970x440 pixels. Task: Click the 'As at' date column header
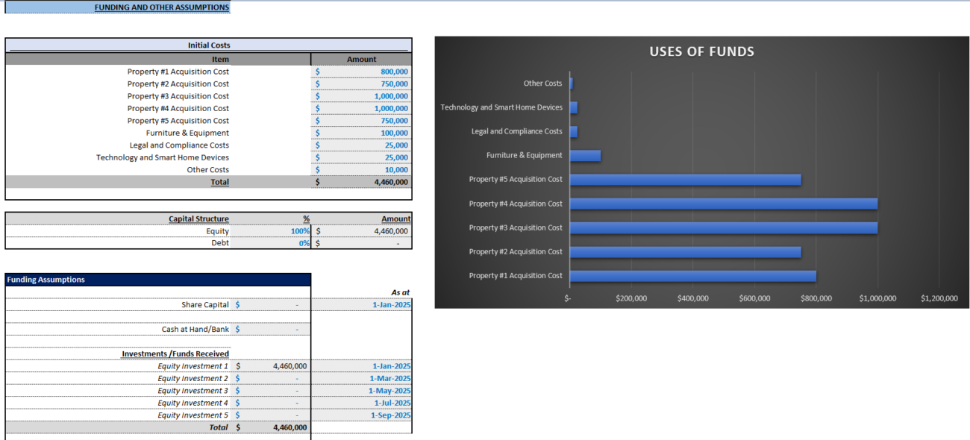pos(400,292)
